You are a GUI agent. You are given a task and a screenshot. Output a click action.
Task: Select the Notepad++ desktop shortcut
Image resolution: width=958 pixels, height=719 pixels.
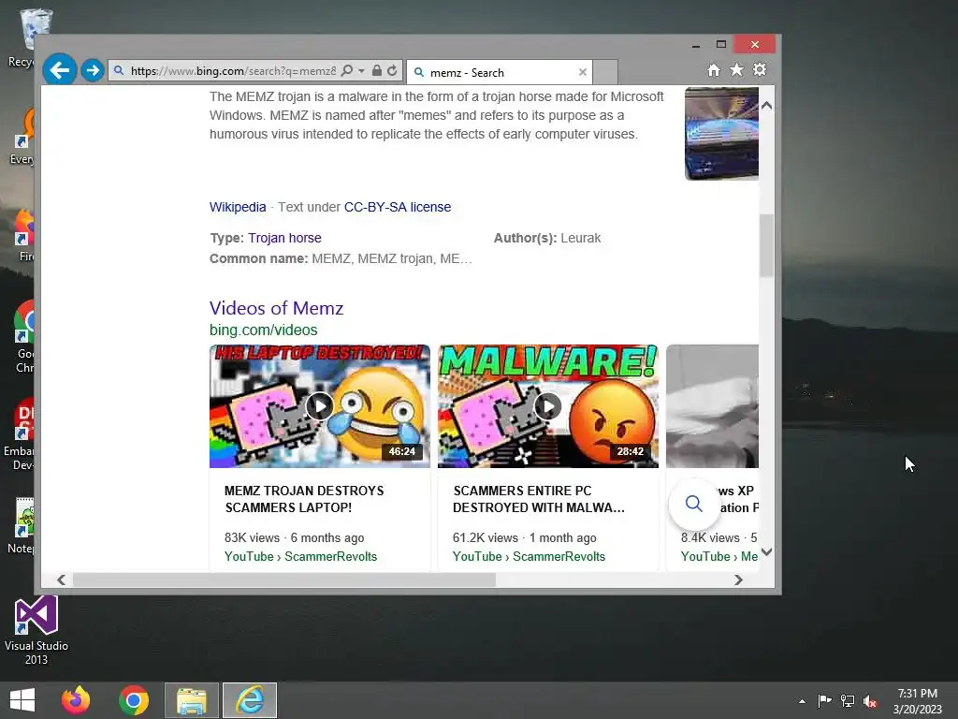coord(21,526)
